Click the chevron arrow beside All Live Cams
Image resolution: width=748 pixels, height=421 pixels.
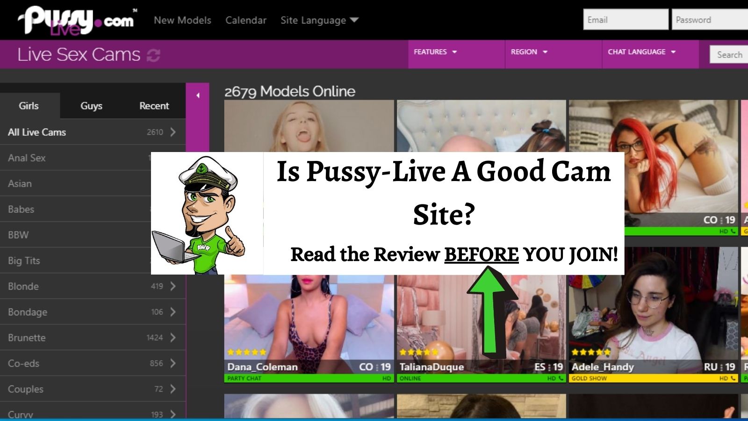[173, 132]
